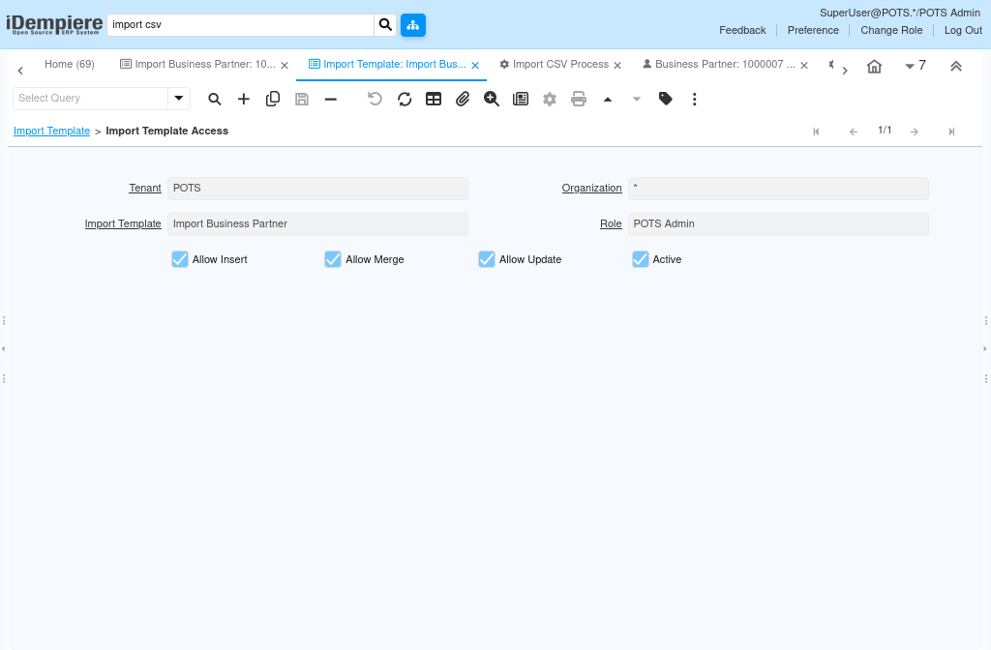
Task: Open attachments via the paperclip icon
Action: [x=463, y=100]
